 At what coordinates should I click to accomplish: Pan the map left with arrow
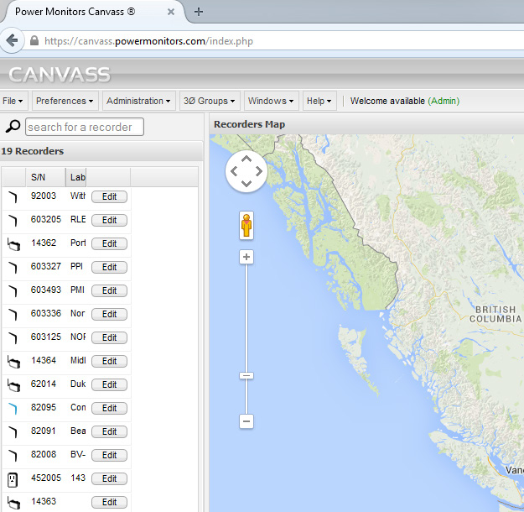[x=234, y=171]
